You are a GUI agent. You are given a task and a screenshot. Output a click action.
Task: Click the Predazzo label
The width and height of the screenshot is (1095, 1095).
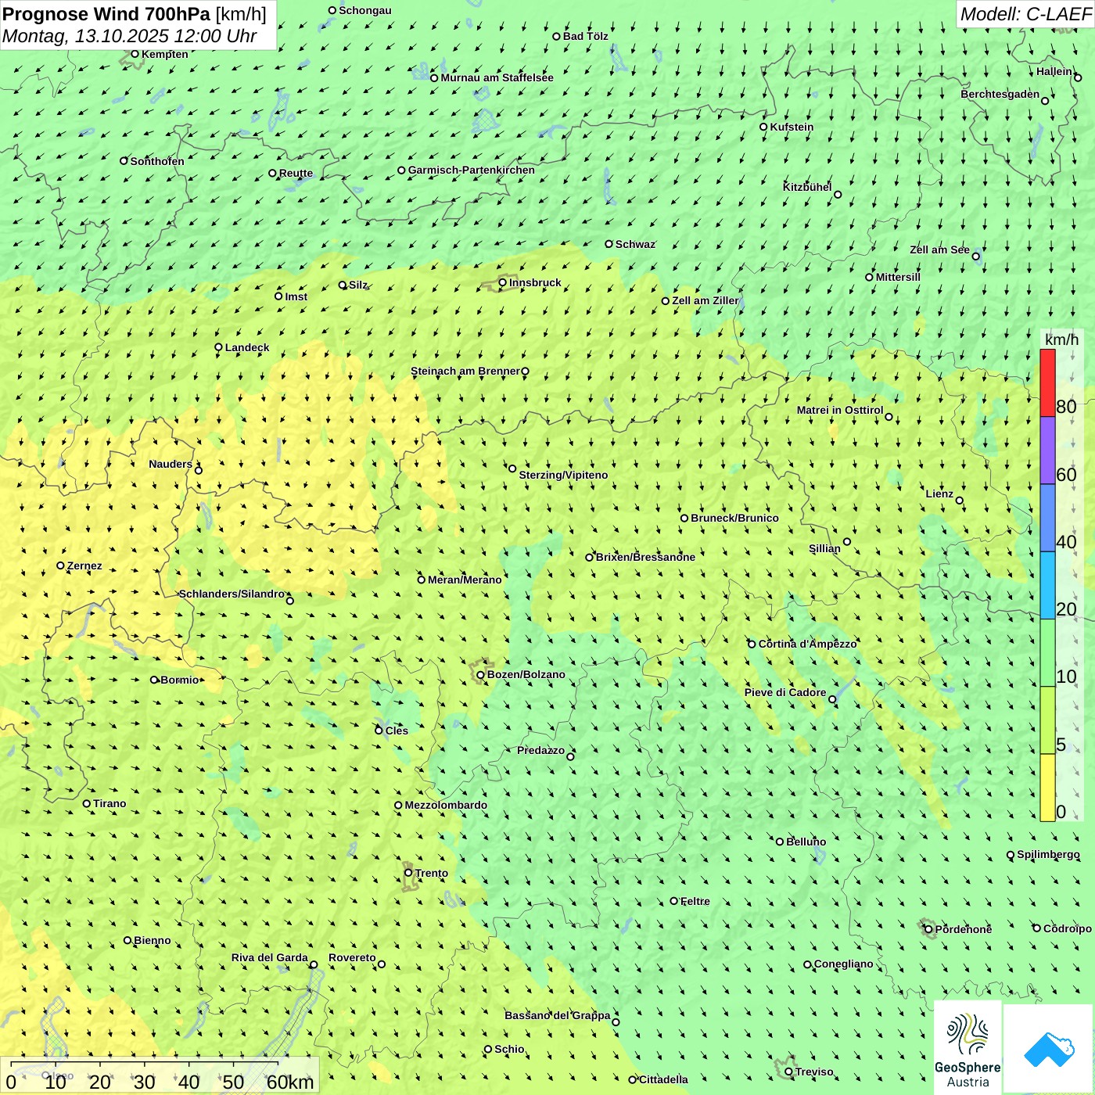541,750
